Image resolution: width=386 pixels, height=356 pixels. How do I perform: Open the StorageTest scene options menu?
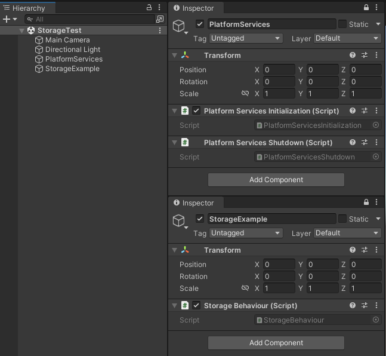click(x=160, y=30)
